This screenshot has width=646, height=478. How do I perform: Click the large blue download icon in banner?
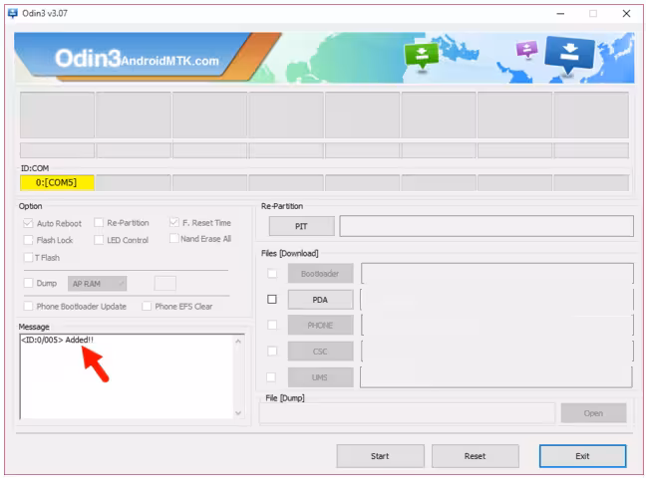click(569, 55)
